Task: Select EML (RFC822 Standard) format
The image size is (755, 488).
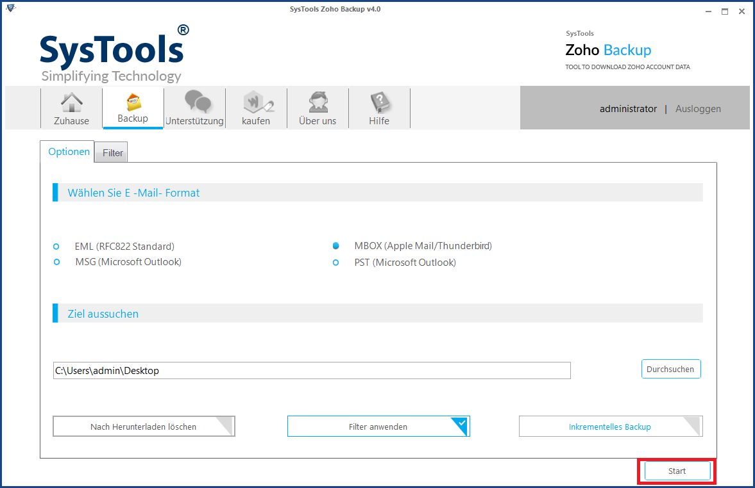Action: pyautogui.click(x=56, y=247)
